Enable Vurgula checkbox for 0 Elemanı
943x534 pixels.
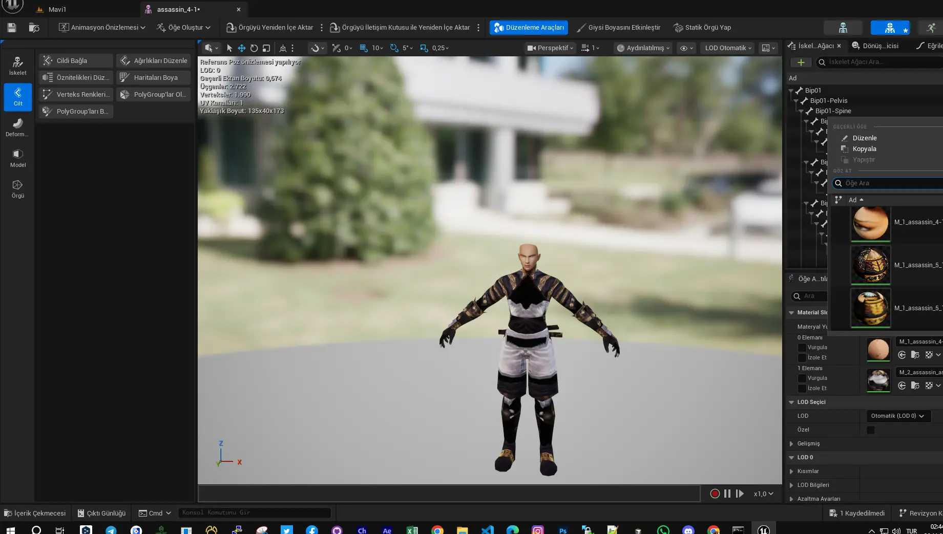802,348
